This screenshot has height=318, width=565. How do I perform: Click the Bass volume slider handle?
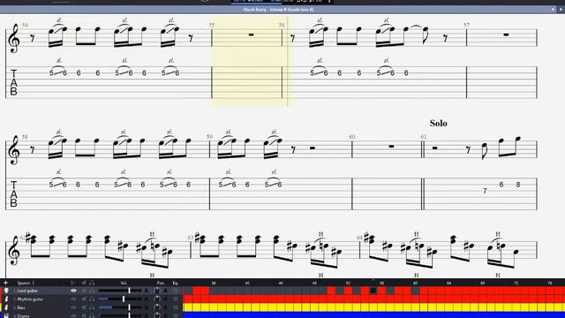click(x=129, y=307)
